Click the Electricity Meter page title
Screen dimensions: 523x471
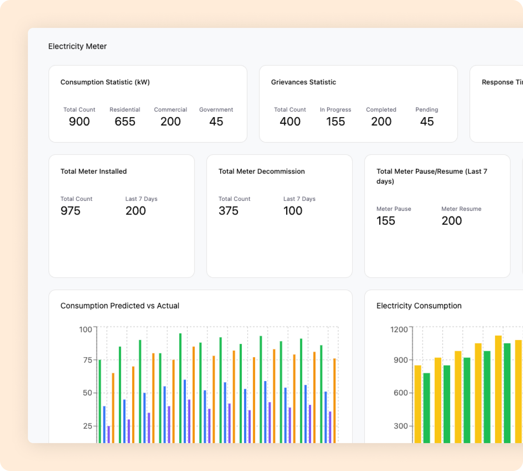click(77, 46)
